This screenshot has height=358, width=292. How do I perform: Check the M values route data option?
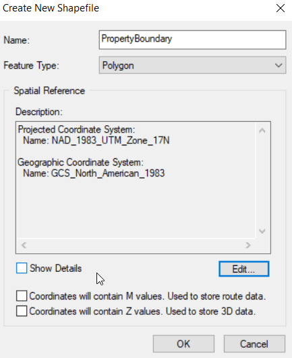22,296
